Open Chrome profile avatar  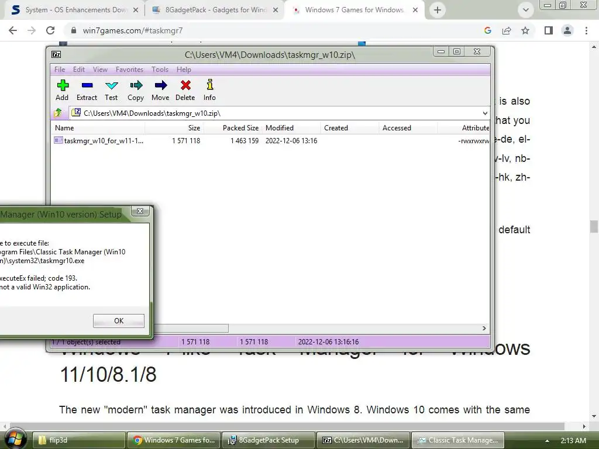click(567, 30)
